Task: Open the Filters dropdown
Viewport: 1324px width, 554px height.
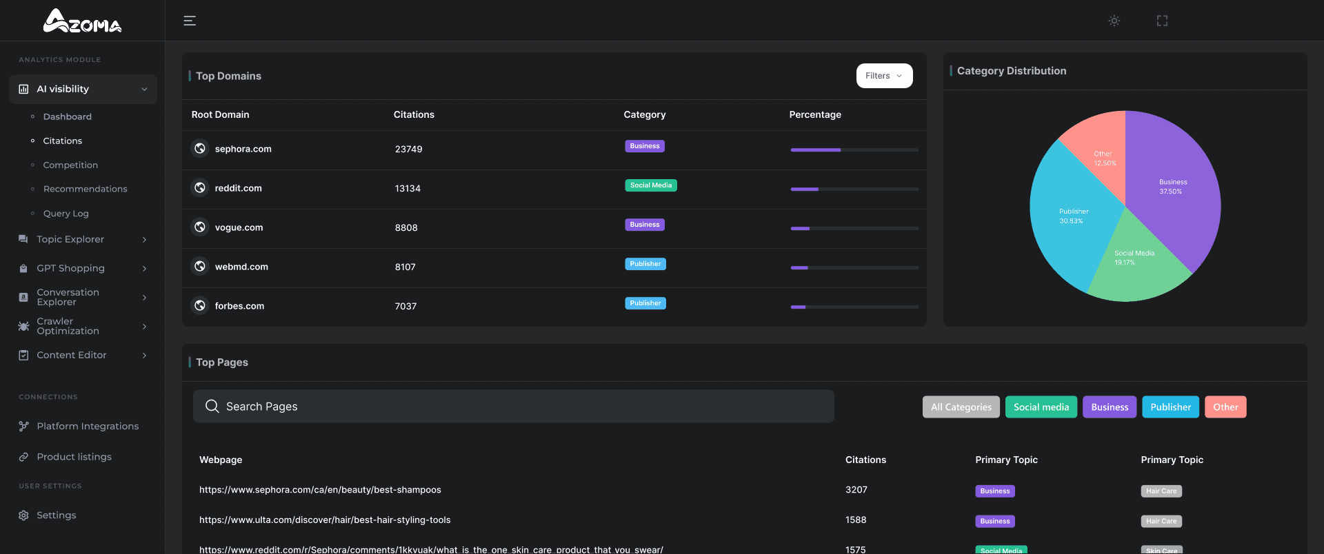Action: point(884,76)
